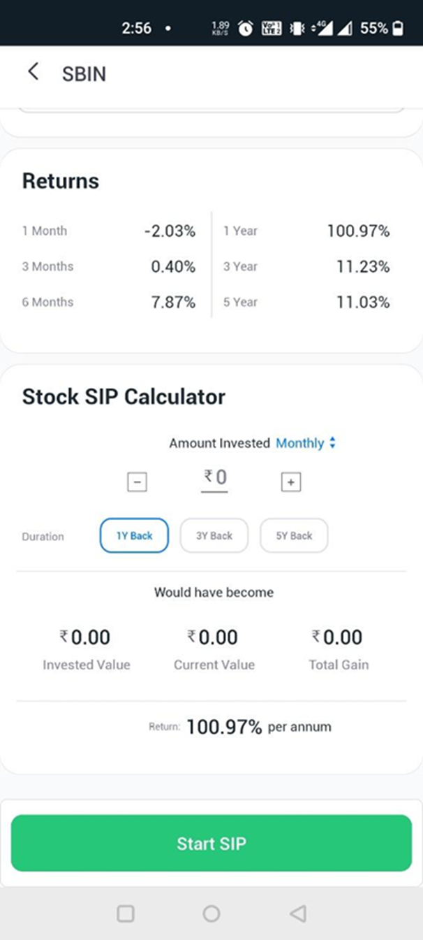Image resolution: width=423 pixels, height=940 pixels.
Task: Tap the 1 Year return 100.97% value
Action: (x=358, y=231)
